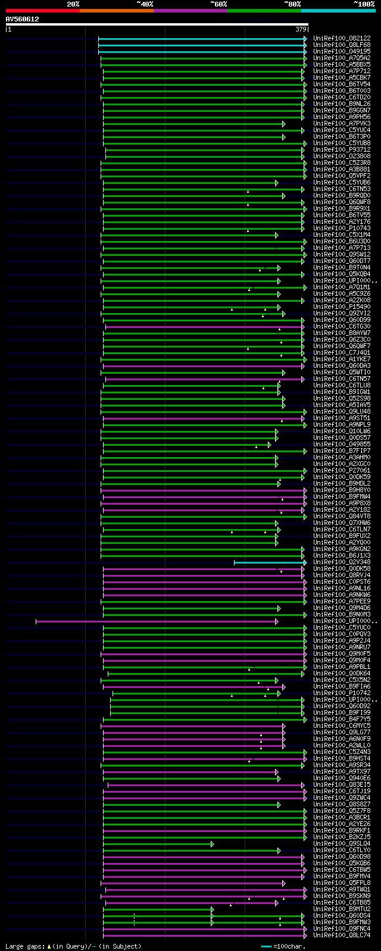Click arrowhead ending the UniRef100_C5YUB6 alignment

click(277, 183)
